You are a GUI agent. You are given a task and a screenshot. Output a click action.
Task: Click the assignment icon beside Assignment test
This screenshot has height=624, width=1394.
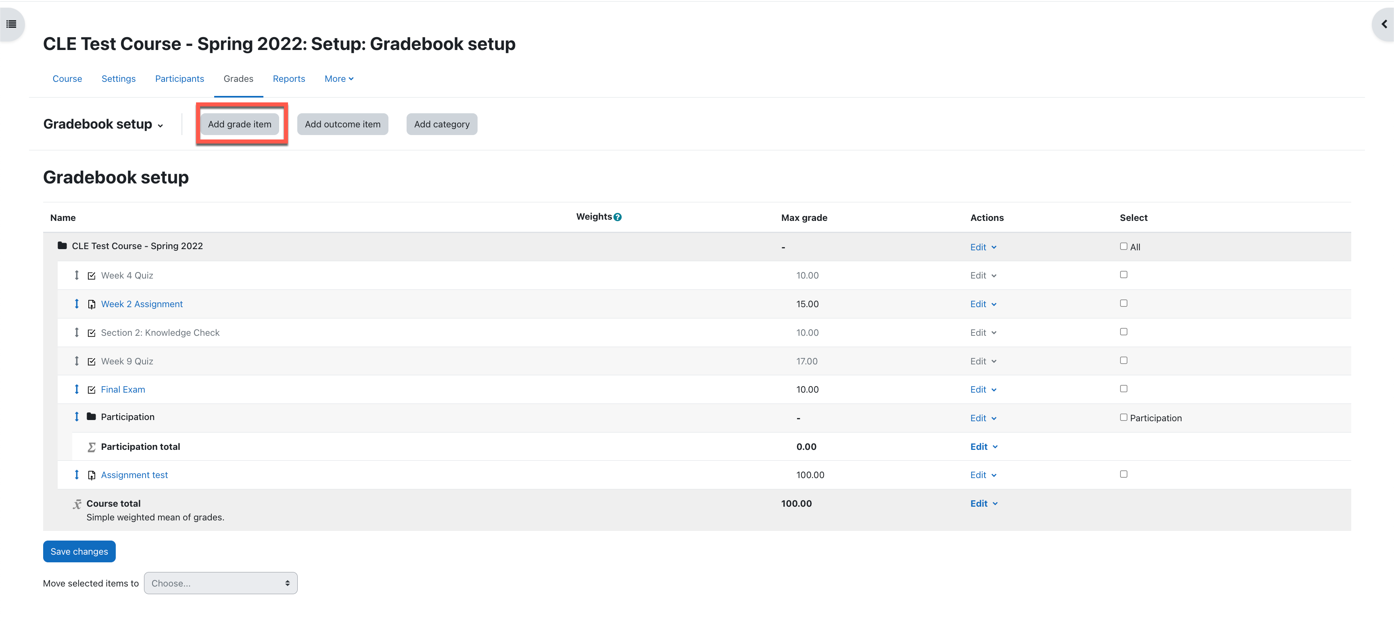(92, 475)
